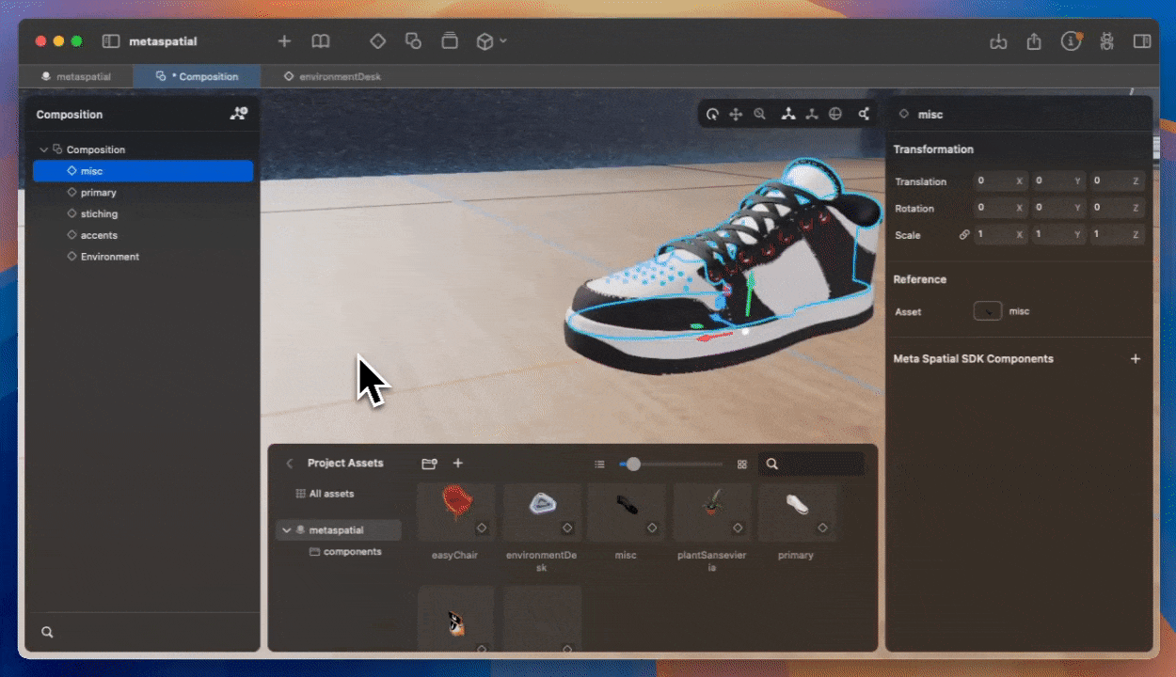This screenshot has width=1176, height=677.
Task: Add a Meta Spatial SDK component
Action: (x=1136, y=359)
